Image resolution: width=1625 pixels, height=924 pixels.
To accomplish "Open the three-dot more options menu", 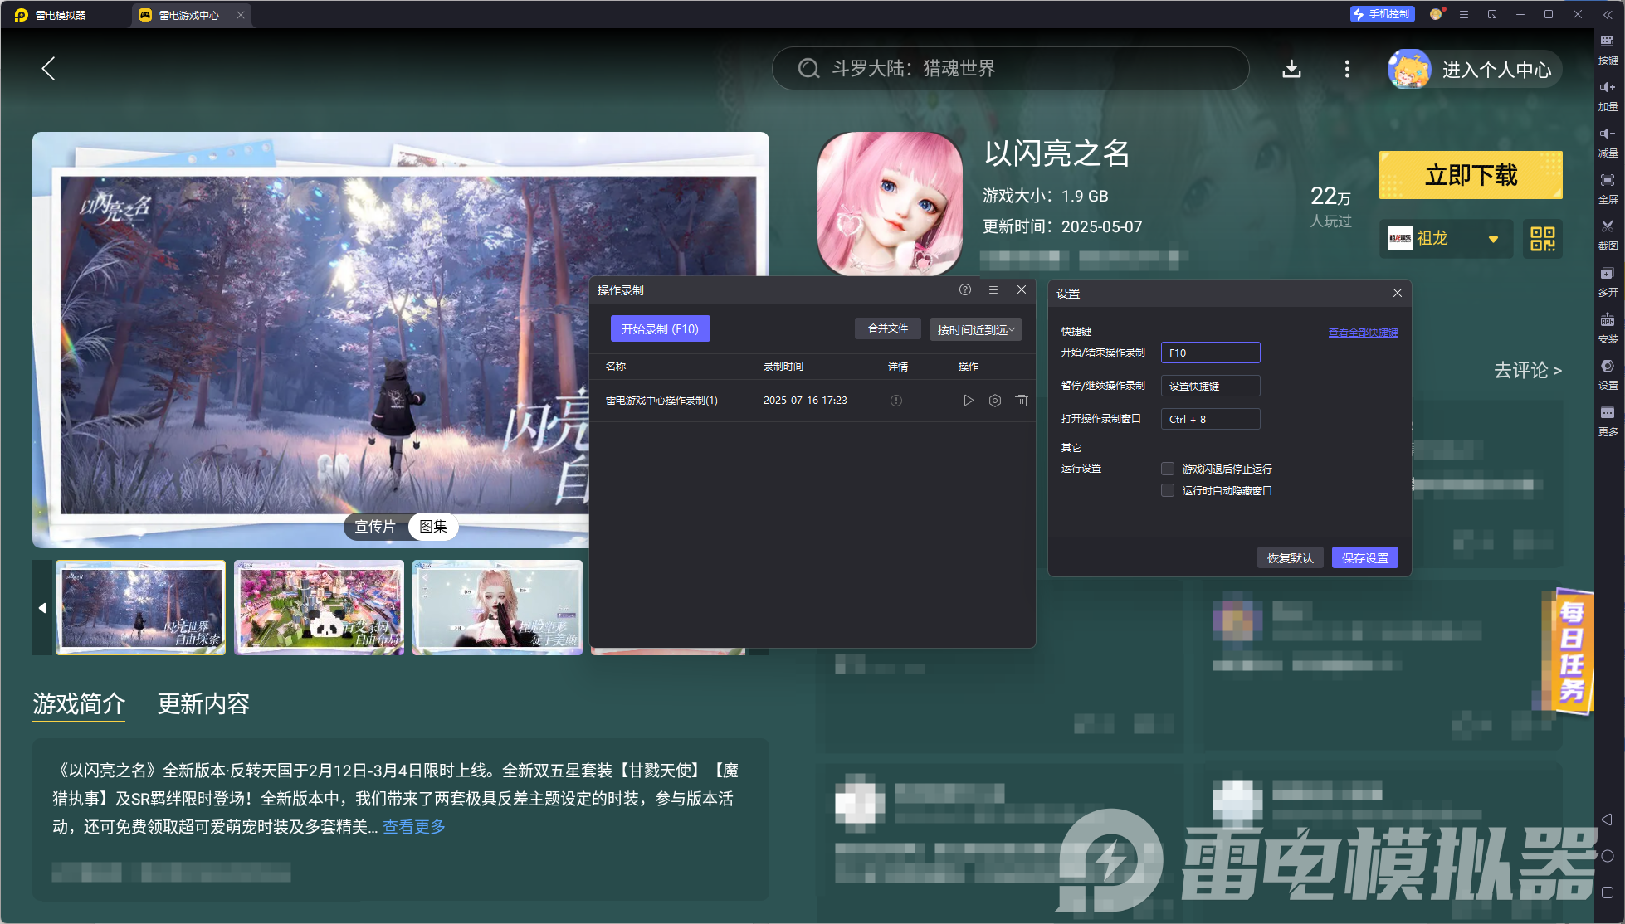I will point(1347,69).
